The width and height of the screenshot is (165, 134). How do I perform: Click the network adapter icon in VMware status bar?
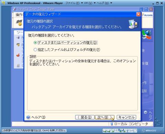120,131
